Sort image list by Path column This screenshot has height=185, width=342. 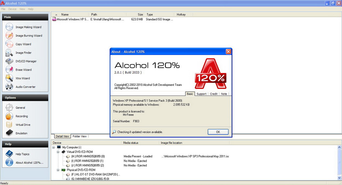pyautogui.click(x=108, y=14)
